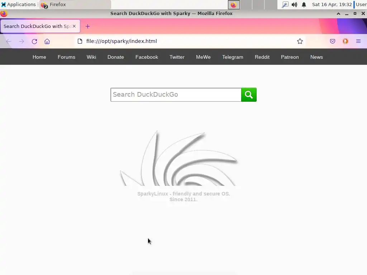Click the page info icon in address bar
Screen dimensions: 367x275
[80, 42]
